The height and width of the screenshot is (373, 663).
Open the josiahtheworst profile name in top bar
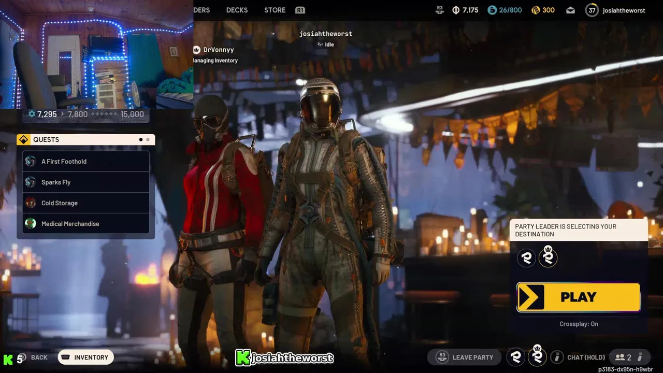click(624, 10)
